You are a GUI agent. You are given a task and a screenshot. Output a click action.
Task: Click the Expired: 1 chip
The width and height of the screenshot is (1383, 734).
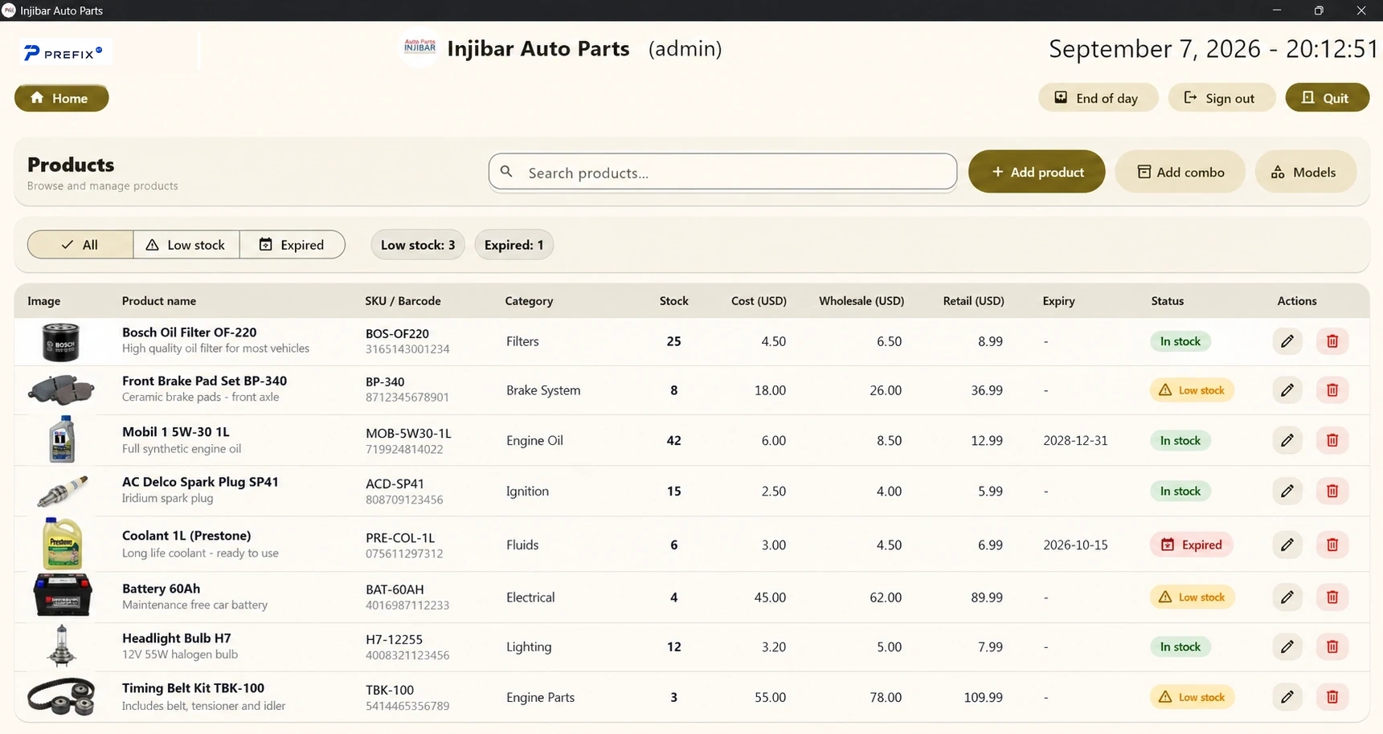point(514,245)
